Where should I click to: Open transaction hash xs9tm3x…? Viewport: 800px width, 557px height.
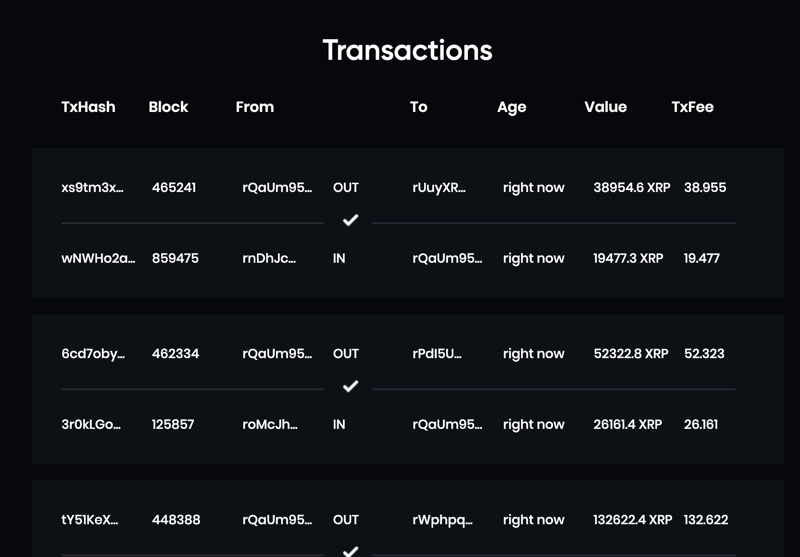click(93, 188)
